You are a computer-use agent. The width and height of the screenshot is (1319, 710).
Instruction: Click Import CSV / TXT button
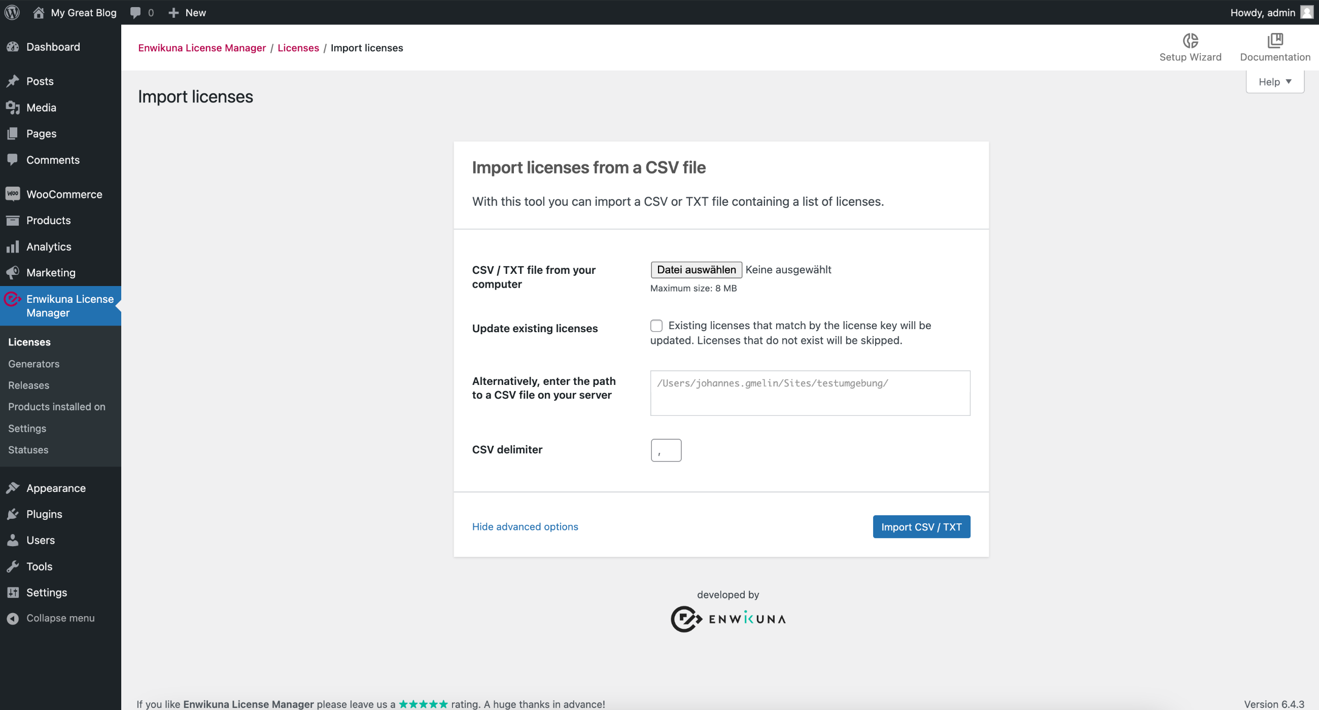921,526
